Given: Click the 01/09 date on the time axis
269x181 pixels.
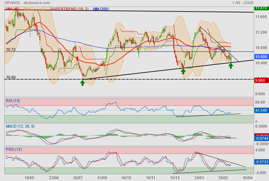Looking at the screenshot, I should click(102, 178).
